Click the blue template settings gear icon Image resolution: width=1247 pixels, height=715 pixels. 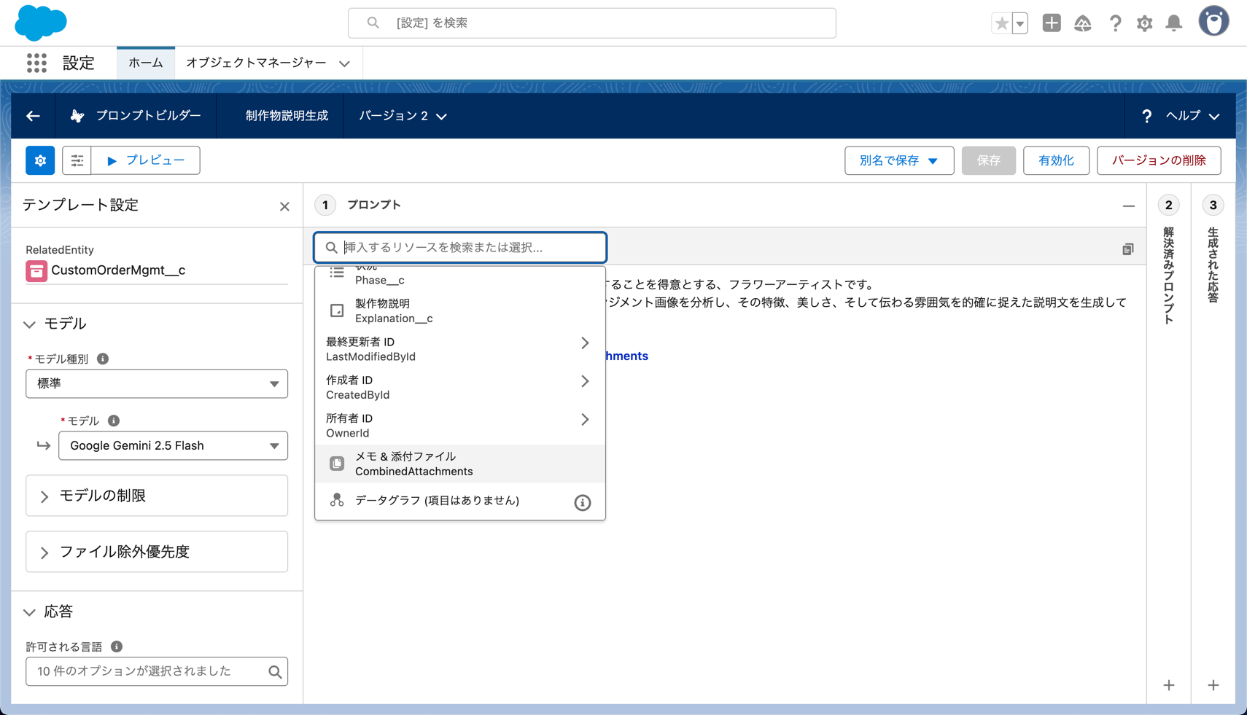coord(40,160)
